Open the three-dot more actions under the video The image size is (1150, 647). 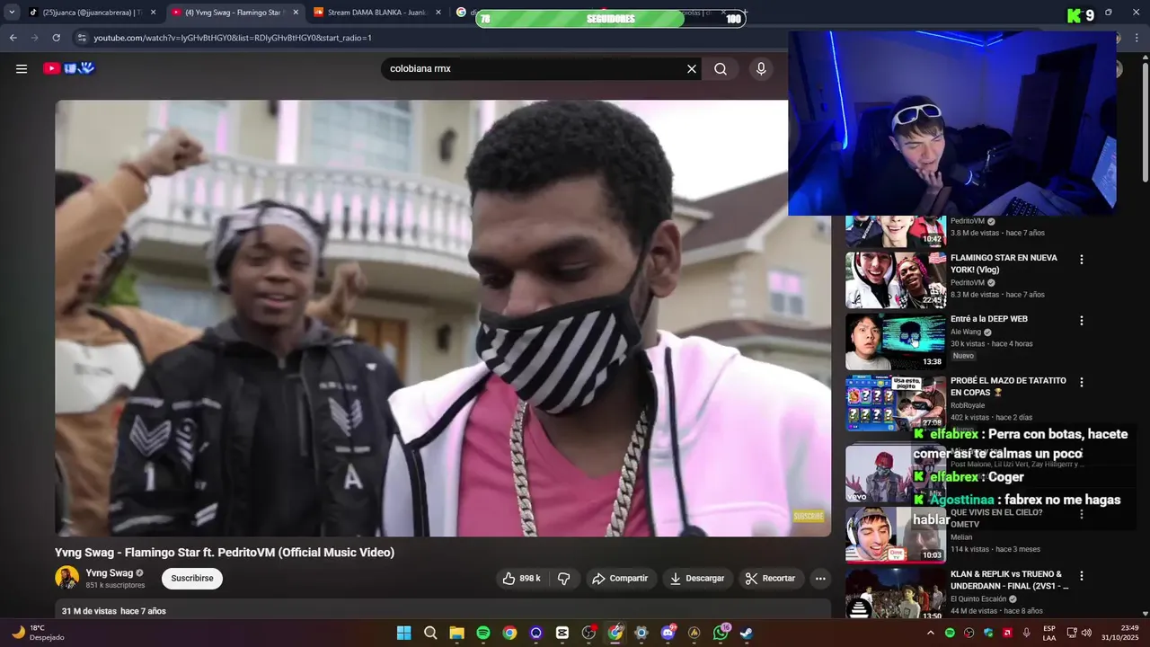click(x=820, y=579)
